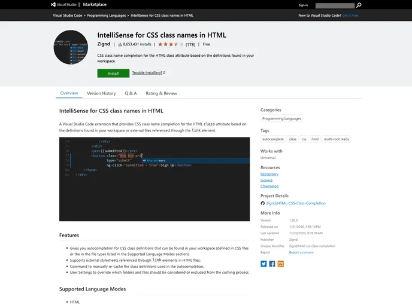Click the code editor demo screenshot
The height and width of the screenshot is (306, 412).
[154, 179]
